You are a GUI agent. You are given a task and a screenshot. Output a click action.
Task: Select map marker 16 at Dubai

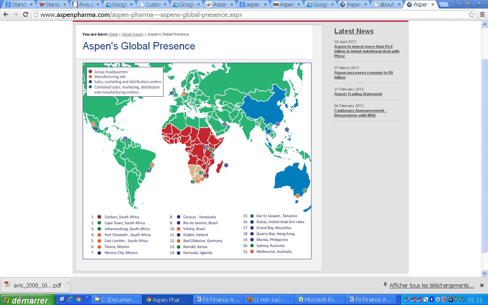tap(224, 124)
